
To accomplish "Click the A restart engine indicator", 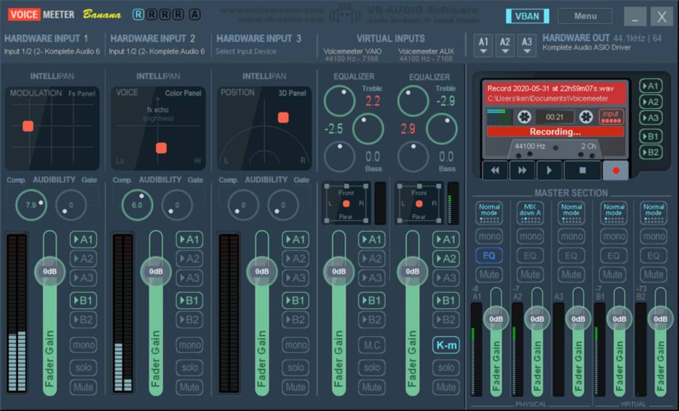I will pos(194,14).
